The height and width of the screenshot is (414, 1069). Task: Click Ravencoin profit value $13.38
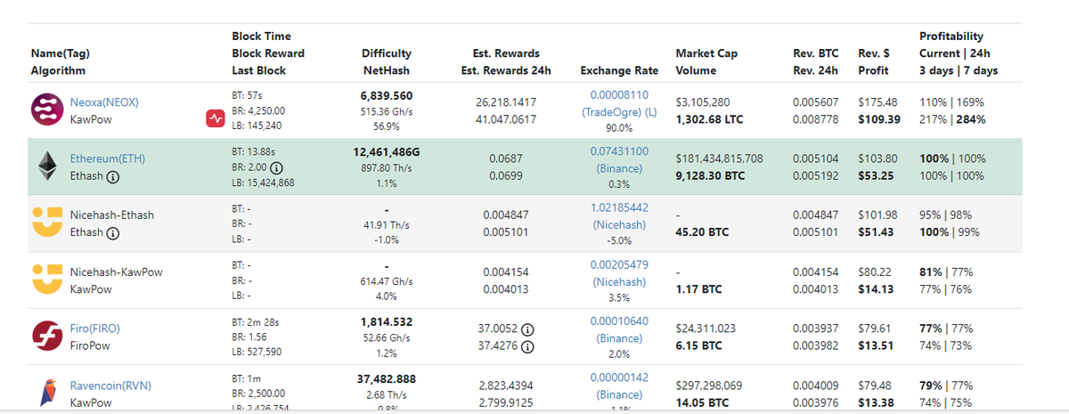(876, 402)
